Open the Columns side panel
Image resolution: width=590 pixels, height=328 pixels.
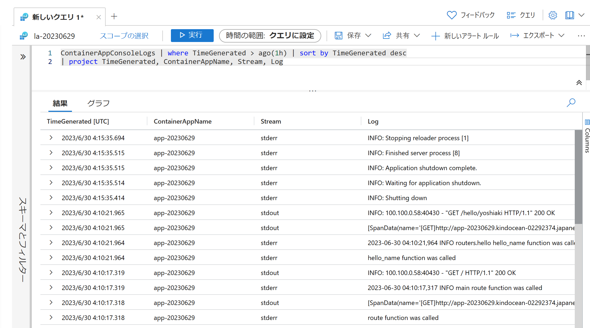pos(587,136)
